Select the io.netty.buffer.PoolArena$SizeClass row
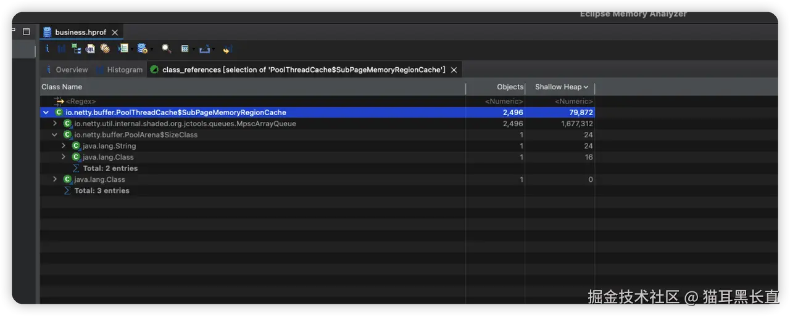 [x=317, y=135]
